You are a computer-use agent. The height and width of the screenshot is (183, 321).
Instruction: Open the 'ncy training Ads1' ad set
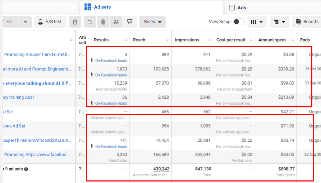click(x=19, y=97)
